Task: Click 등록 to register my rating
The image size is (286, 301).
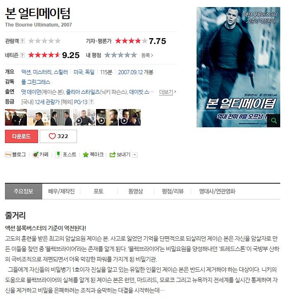Action: click(x=147, y=55)
